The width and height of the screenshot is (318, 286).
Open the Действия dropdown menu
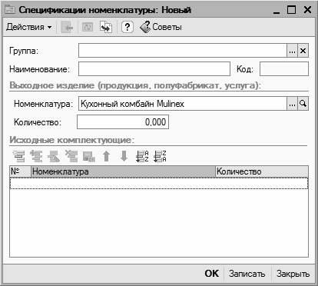pyautogui.click(x=28, y=27)
